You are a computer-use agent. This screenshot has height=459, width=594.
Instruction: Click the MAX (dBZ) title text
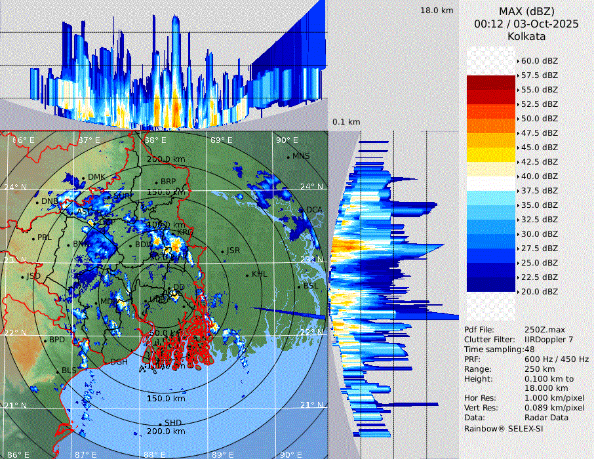526,11
